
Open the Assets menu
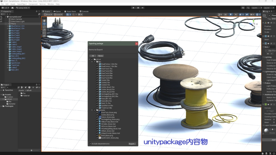pyautogui.click(x=13, y=4)
